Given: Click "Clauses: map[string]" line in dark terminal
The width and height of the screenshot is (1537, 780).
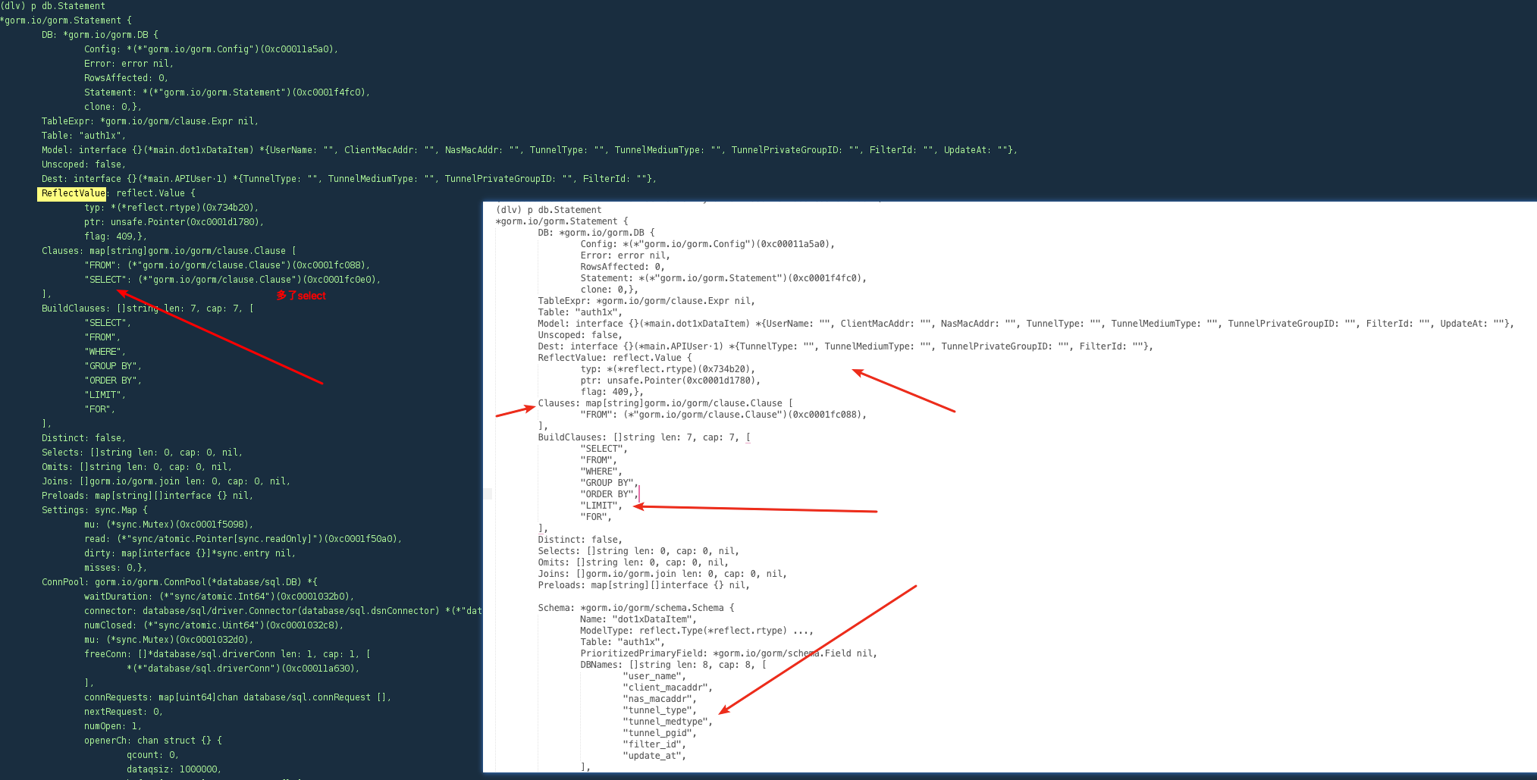Looking at the screenshot, I should tap(169, 251).
